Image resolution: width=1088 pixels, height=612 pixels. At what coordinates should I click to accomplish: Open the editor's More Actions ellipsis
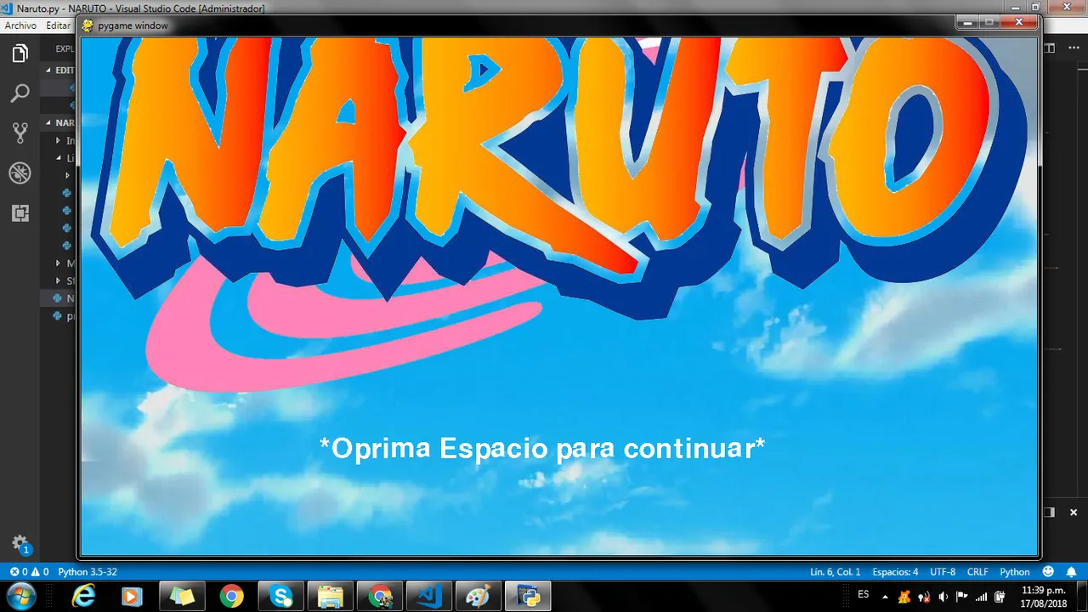(1073, 48)
